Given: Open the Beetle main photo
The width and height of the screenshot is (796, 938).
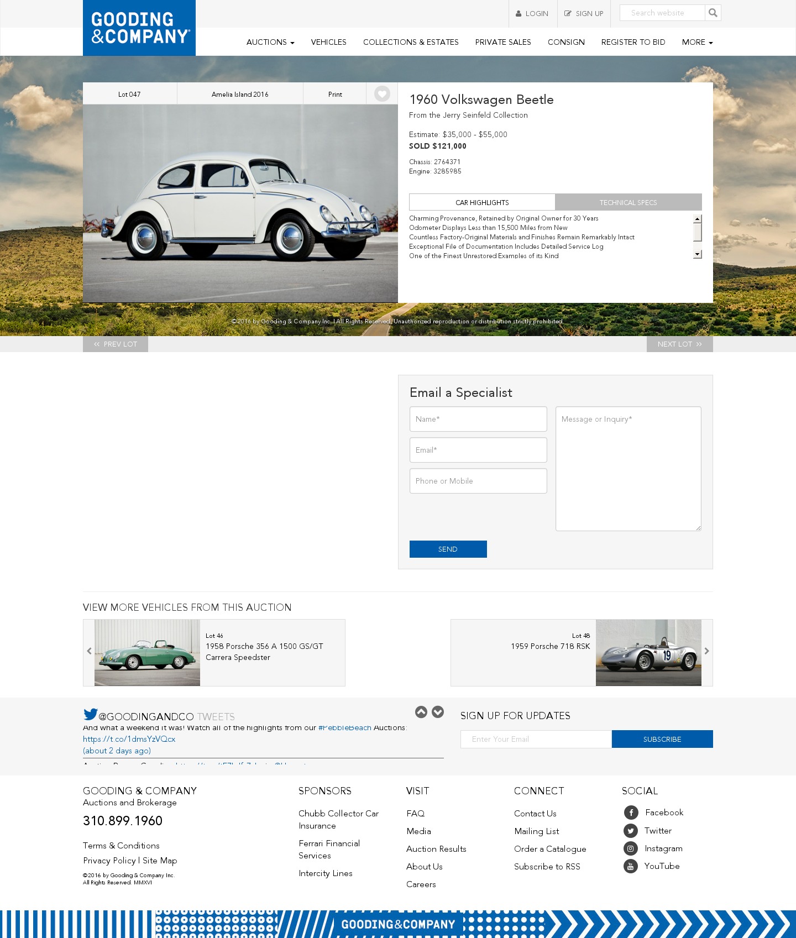Looking at the screenshot, I should coord(240,203).
